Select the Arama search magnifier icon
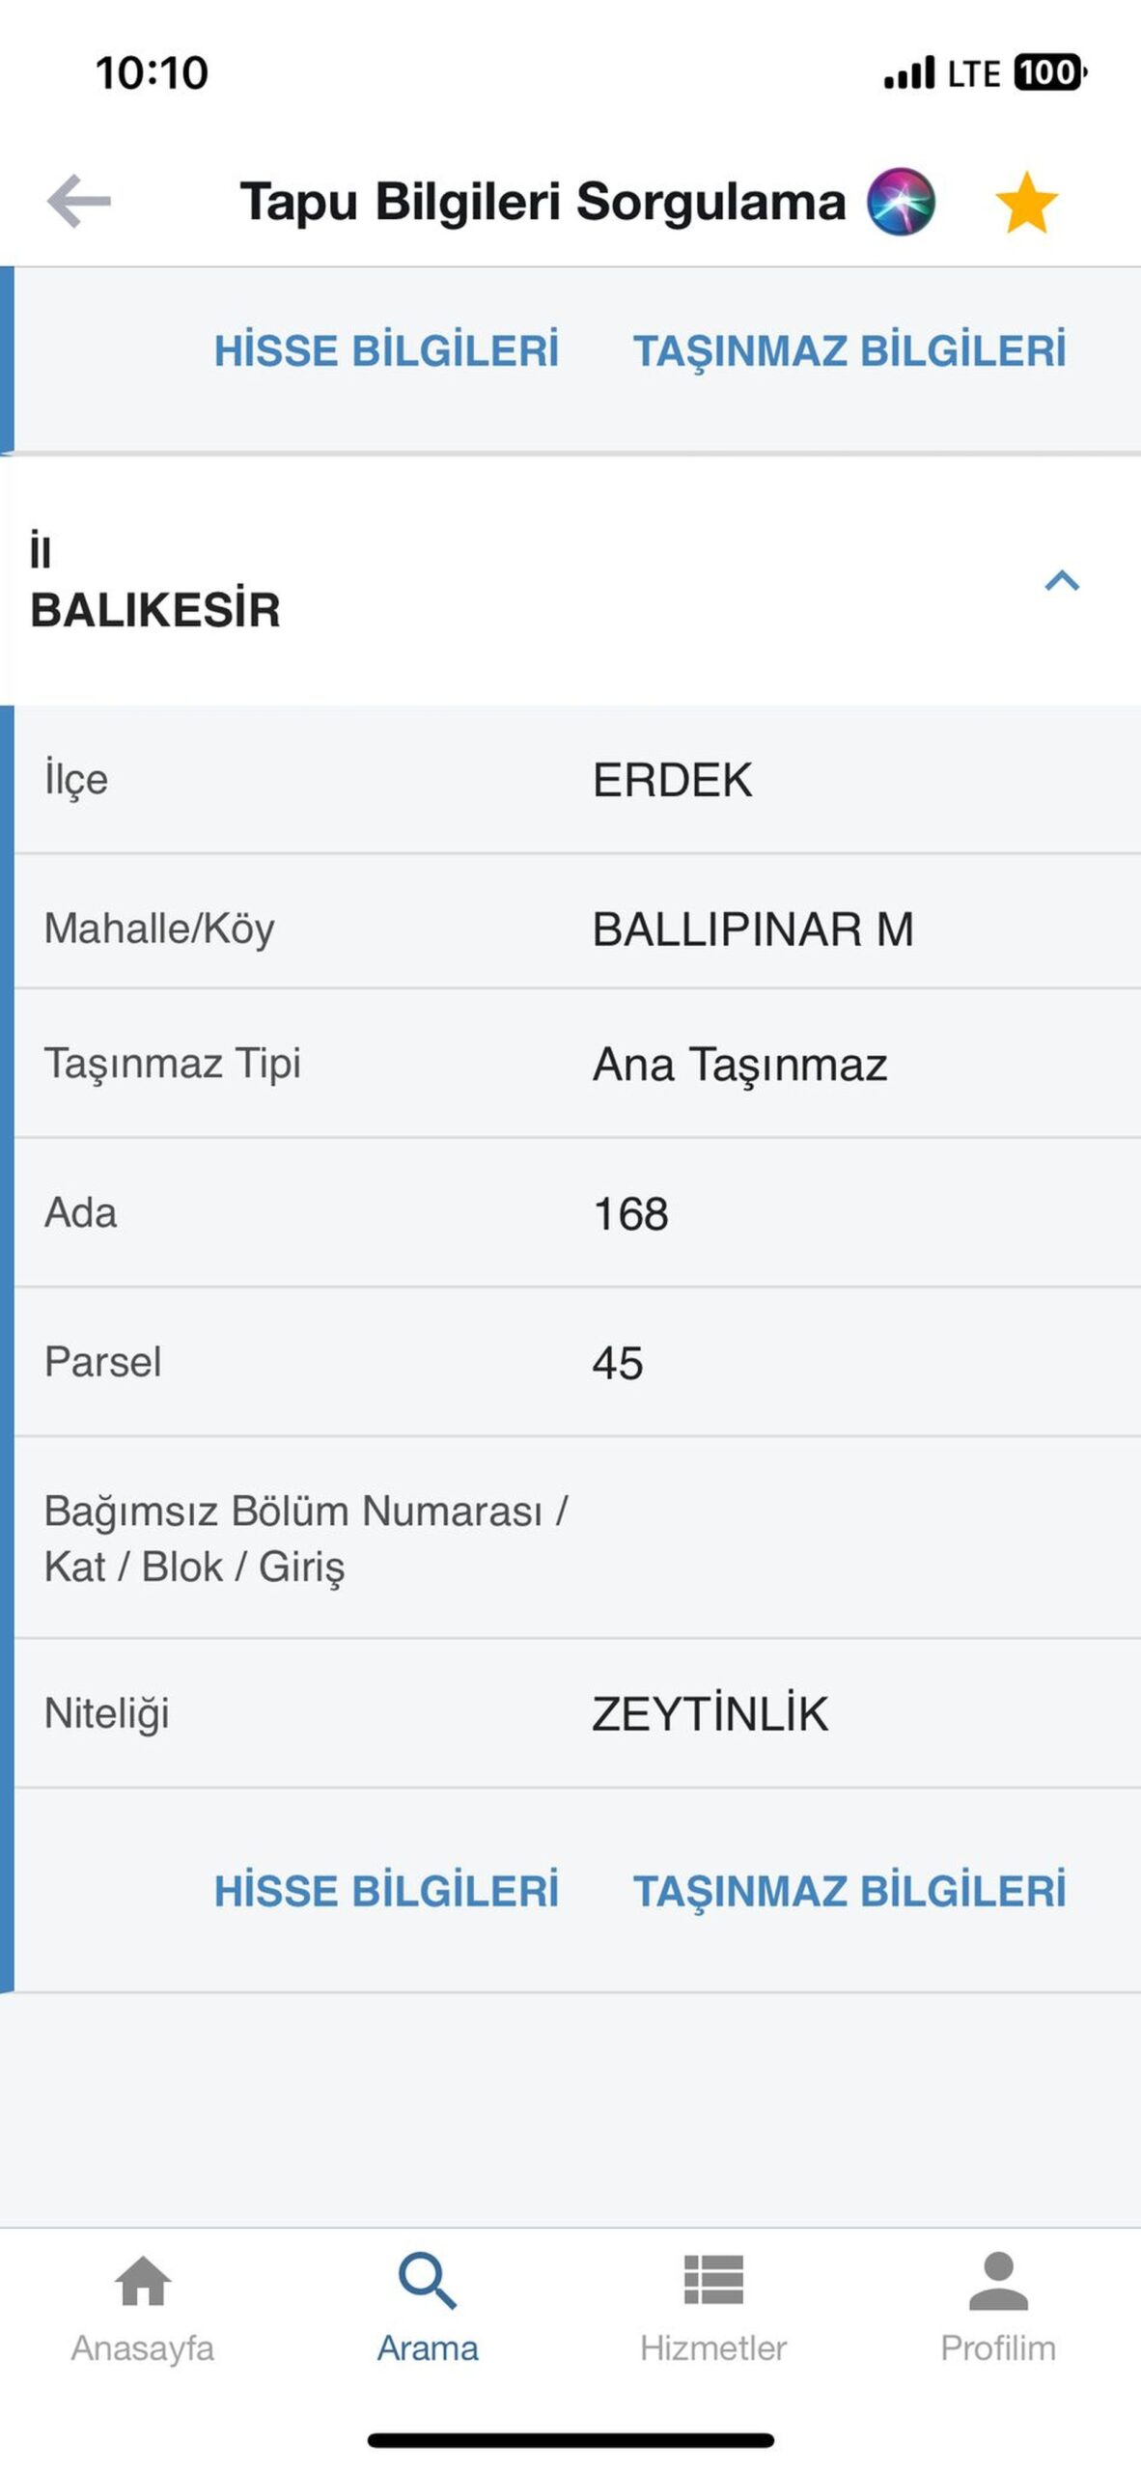Viewport: 1141px width, 2471px height. point(428,2279)
